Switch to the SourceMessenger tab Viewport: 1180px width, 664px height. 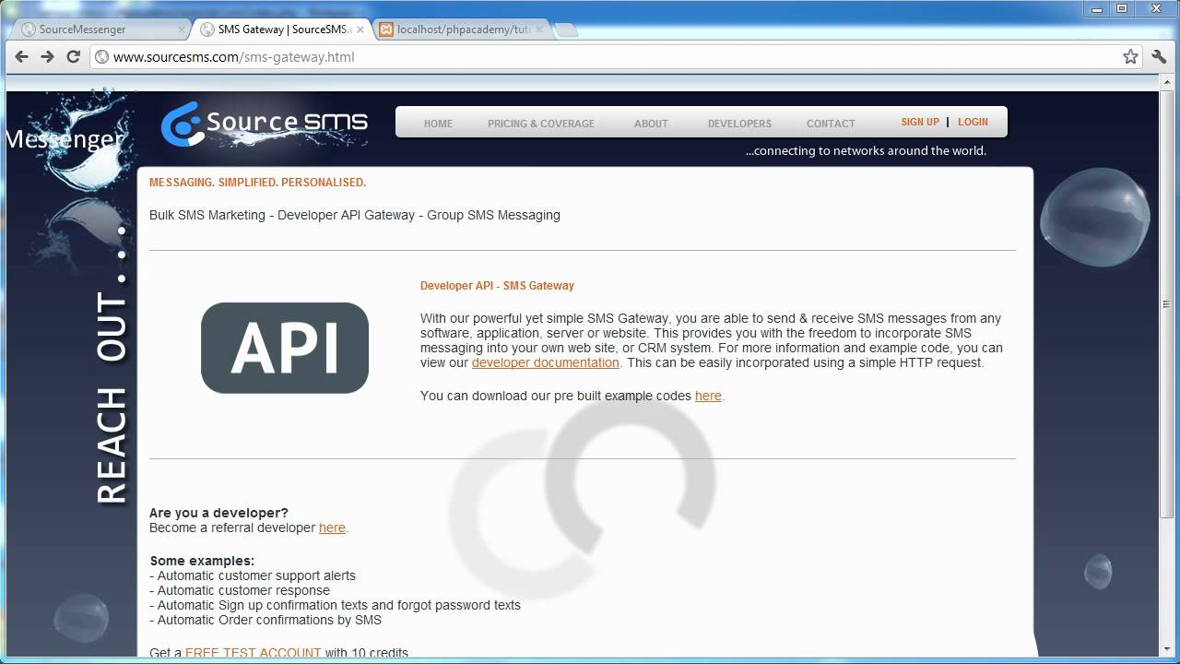point(100,30)
